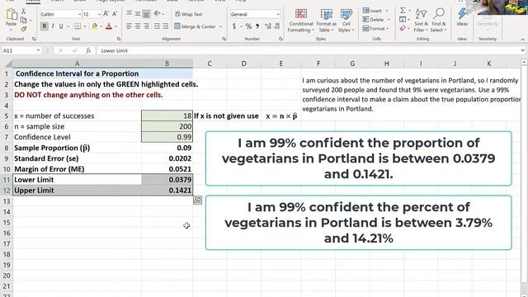Open Sort & Filter menu
Viewport: 528px width, 297px height.
tap(421, 21)
